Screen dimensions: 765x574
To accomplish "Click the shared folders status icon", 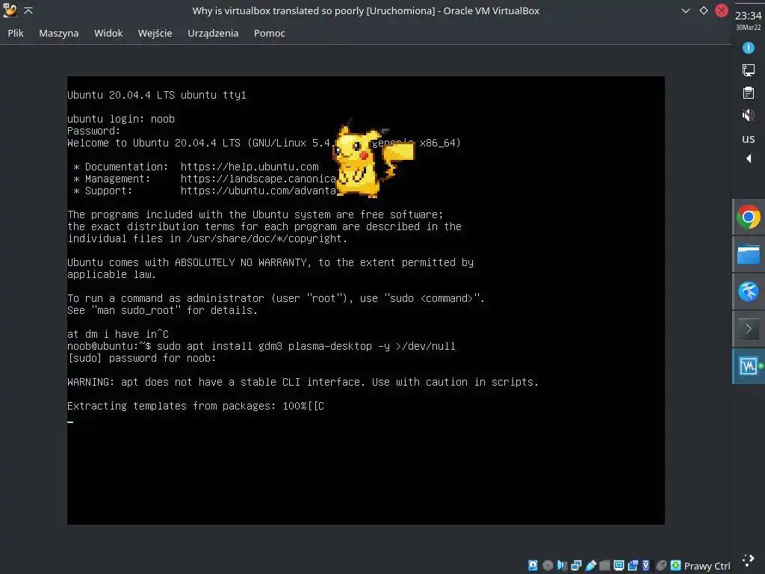I will [604, 565].
